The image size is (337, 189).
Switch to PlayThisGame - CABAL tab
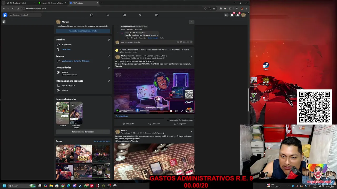(21, 3)
